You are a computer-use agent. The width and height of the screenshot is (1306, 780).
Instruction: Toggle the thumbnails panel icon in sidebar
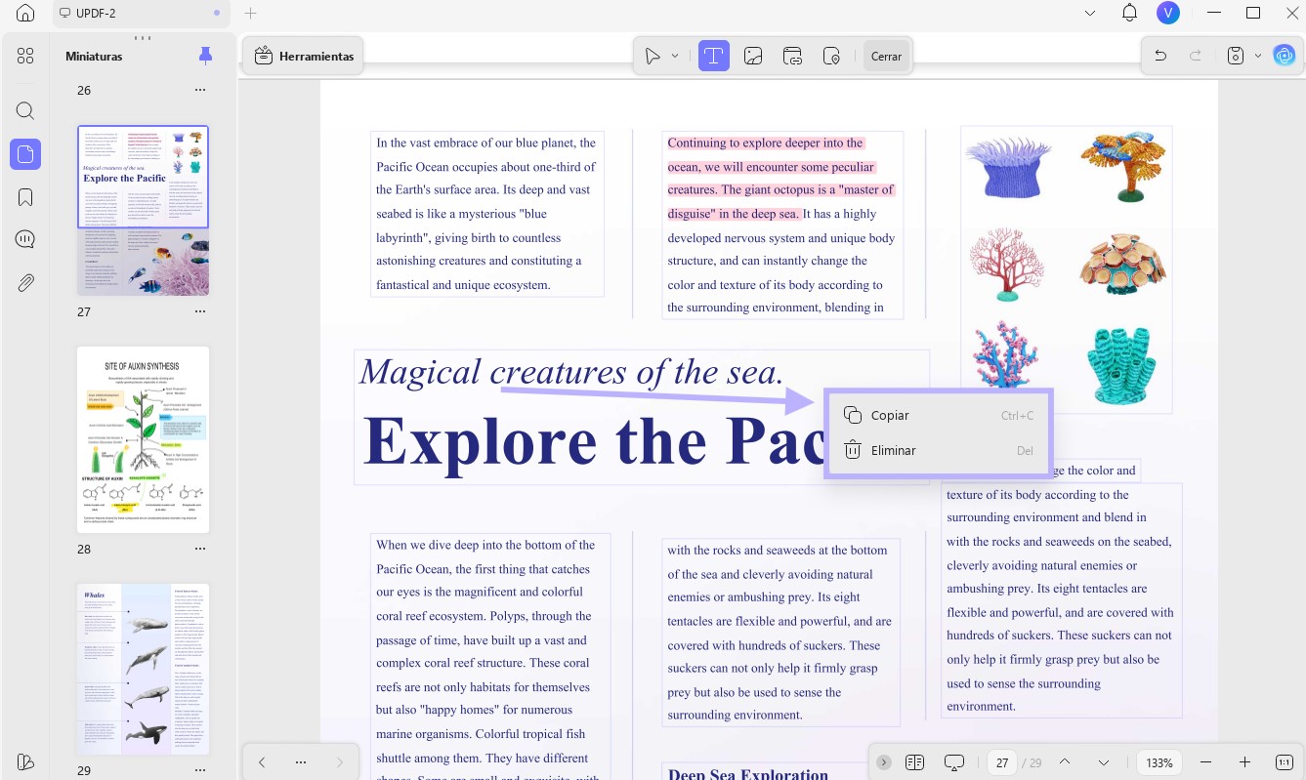[25, 153]
